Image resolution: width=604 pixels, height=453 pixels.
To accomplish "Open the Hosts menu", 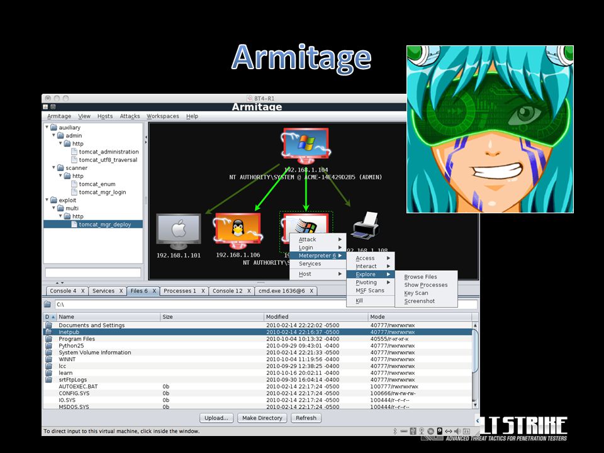I will (105, 116).
